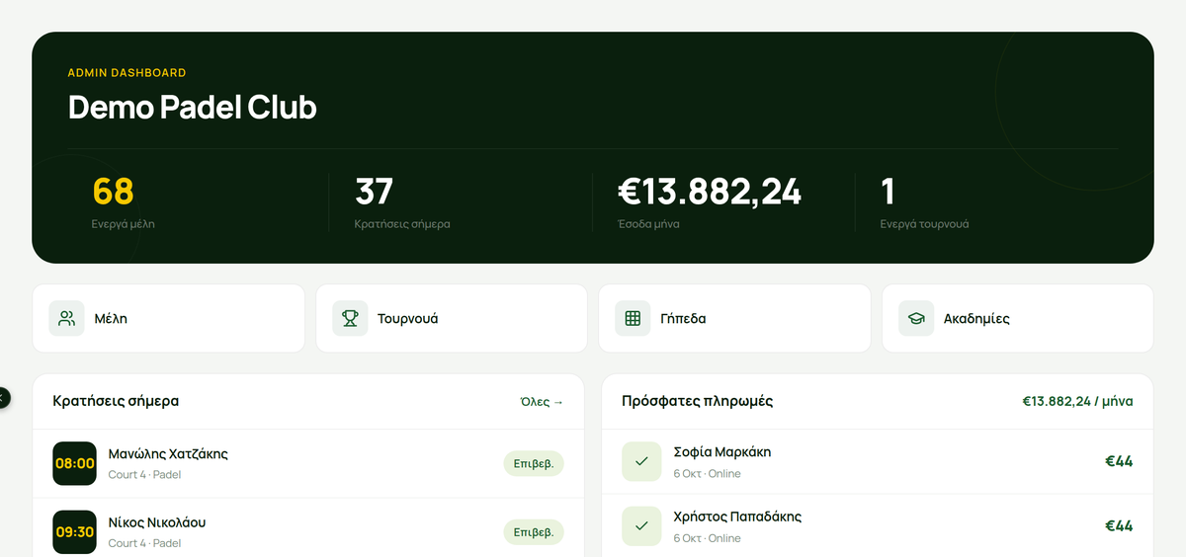Click the members icon on the Μέλη card
Viewport: 1186px width, 557px height.
66,318
